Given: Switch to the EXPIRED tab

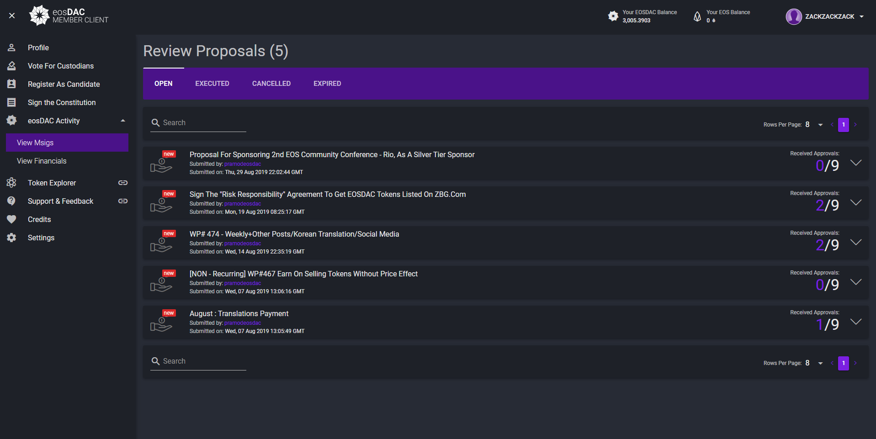Looking at the screenshot, I should (x=327, y=84).
